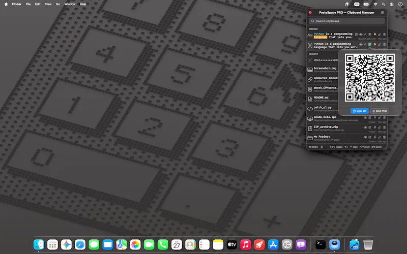
Task: Select the My Project folder entry
Action: pyautogui.click(x=347, y=138)
